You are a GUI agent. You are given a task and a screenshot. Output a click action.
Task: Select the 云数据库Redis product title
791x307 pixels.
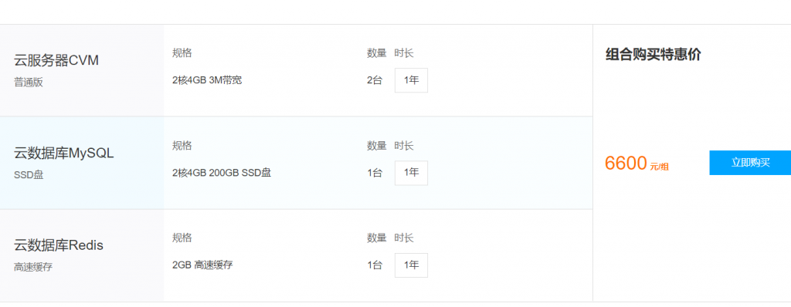click(x=59, y=245)
